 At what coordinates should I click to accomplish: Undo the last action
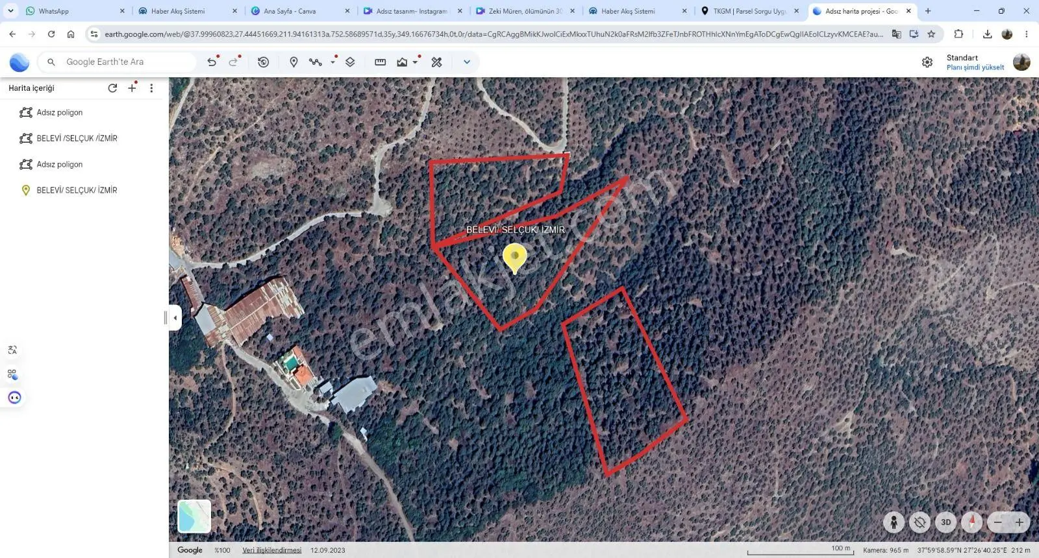tap(212, 62)
